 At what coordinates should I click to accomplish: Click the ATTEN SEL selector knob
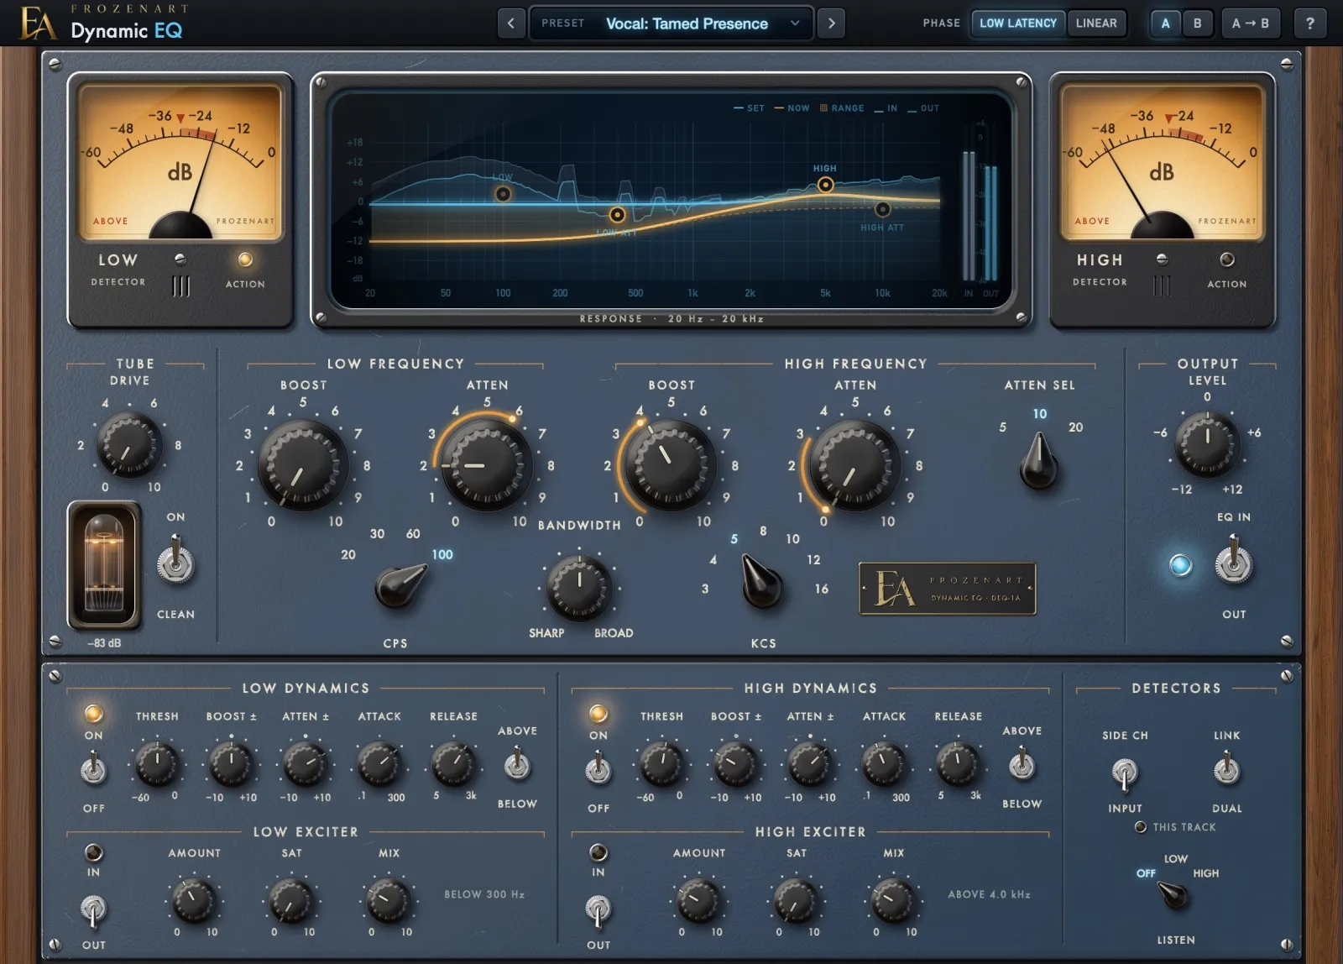[1038, 461]
